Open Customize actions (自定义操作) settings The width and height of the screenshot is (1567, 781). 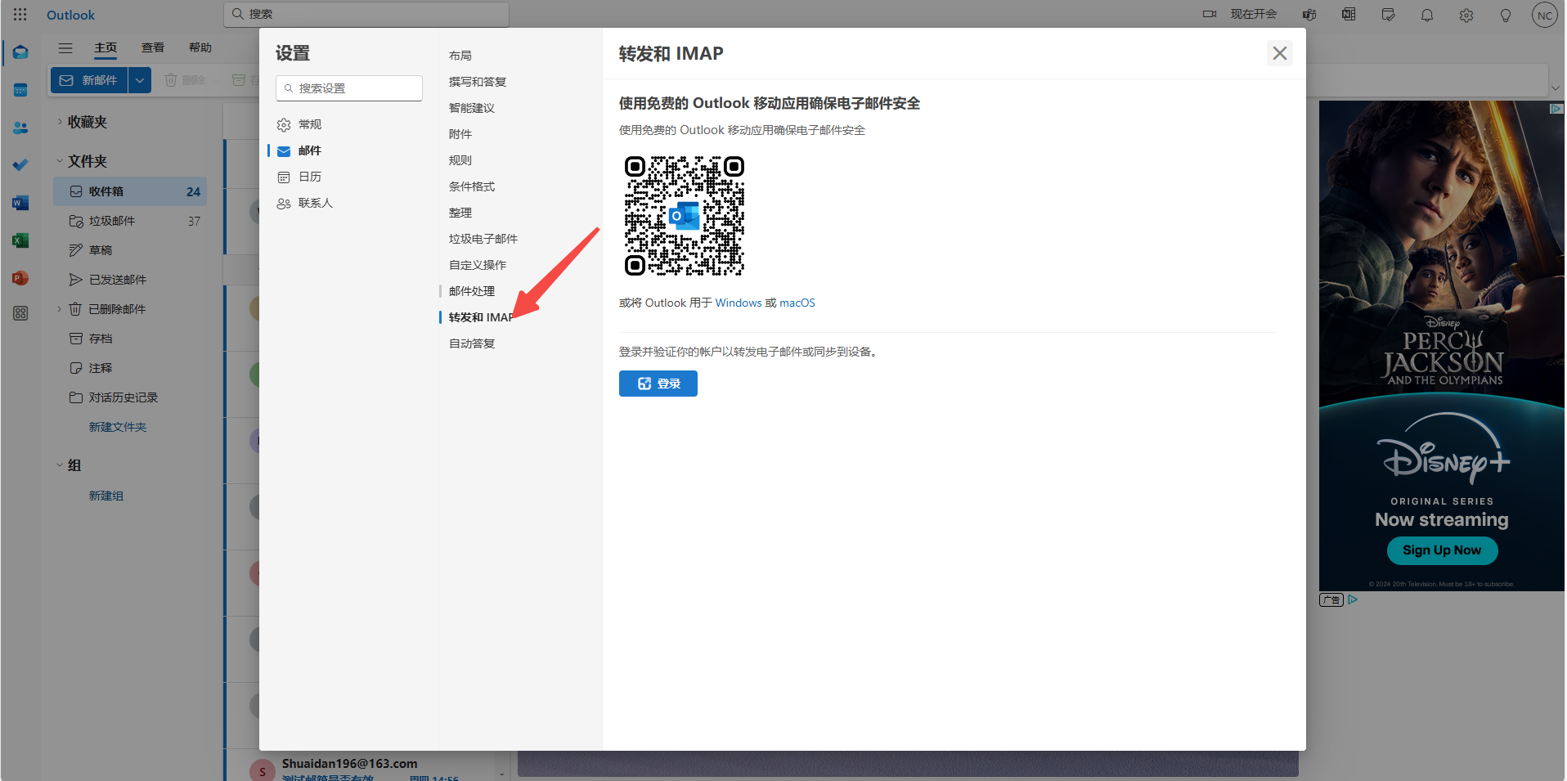[x=478, y=265]
